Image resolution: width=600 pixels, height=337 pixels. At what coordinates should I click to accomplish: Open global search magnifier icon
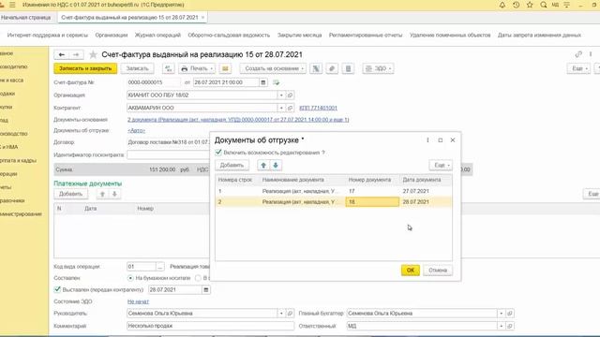pyautogui.click(x=544, y=5)
